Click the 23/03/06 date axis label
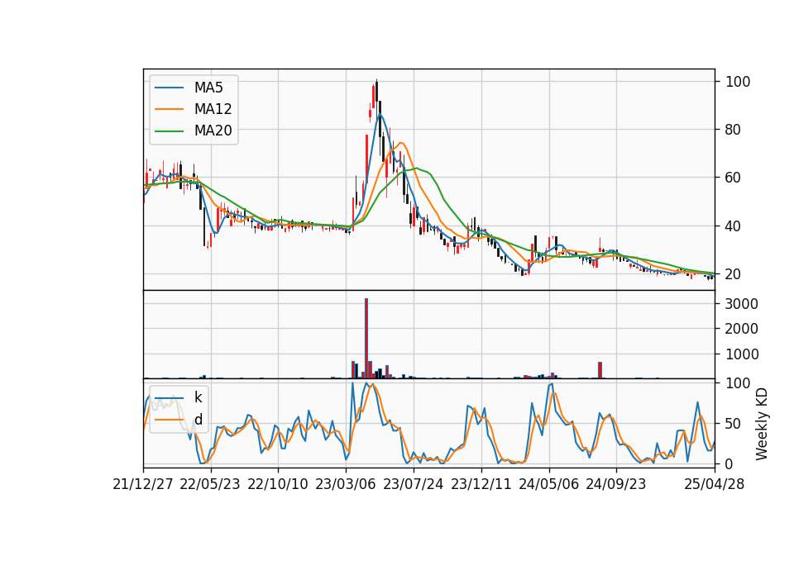This screenshot has height=570, width=794. (x=346, y=484)
